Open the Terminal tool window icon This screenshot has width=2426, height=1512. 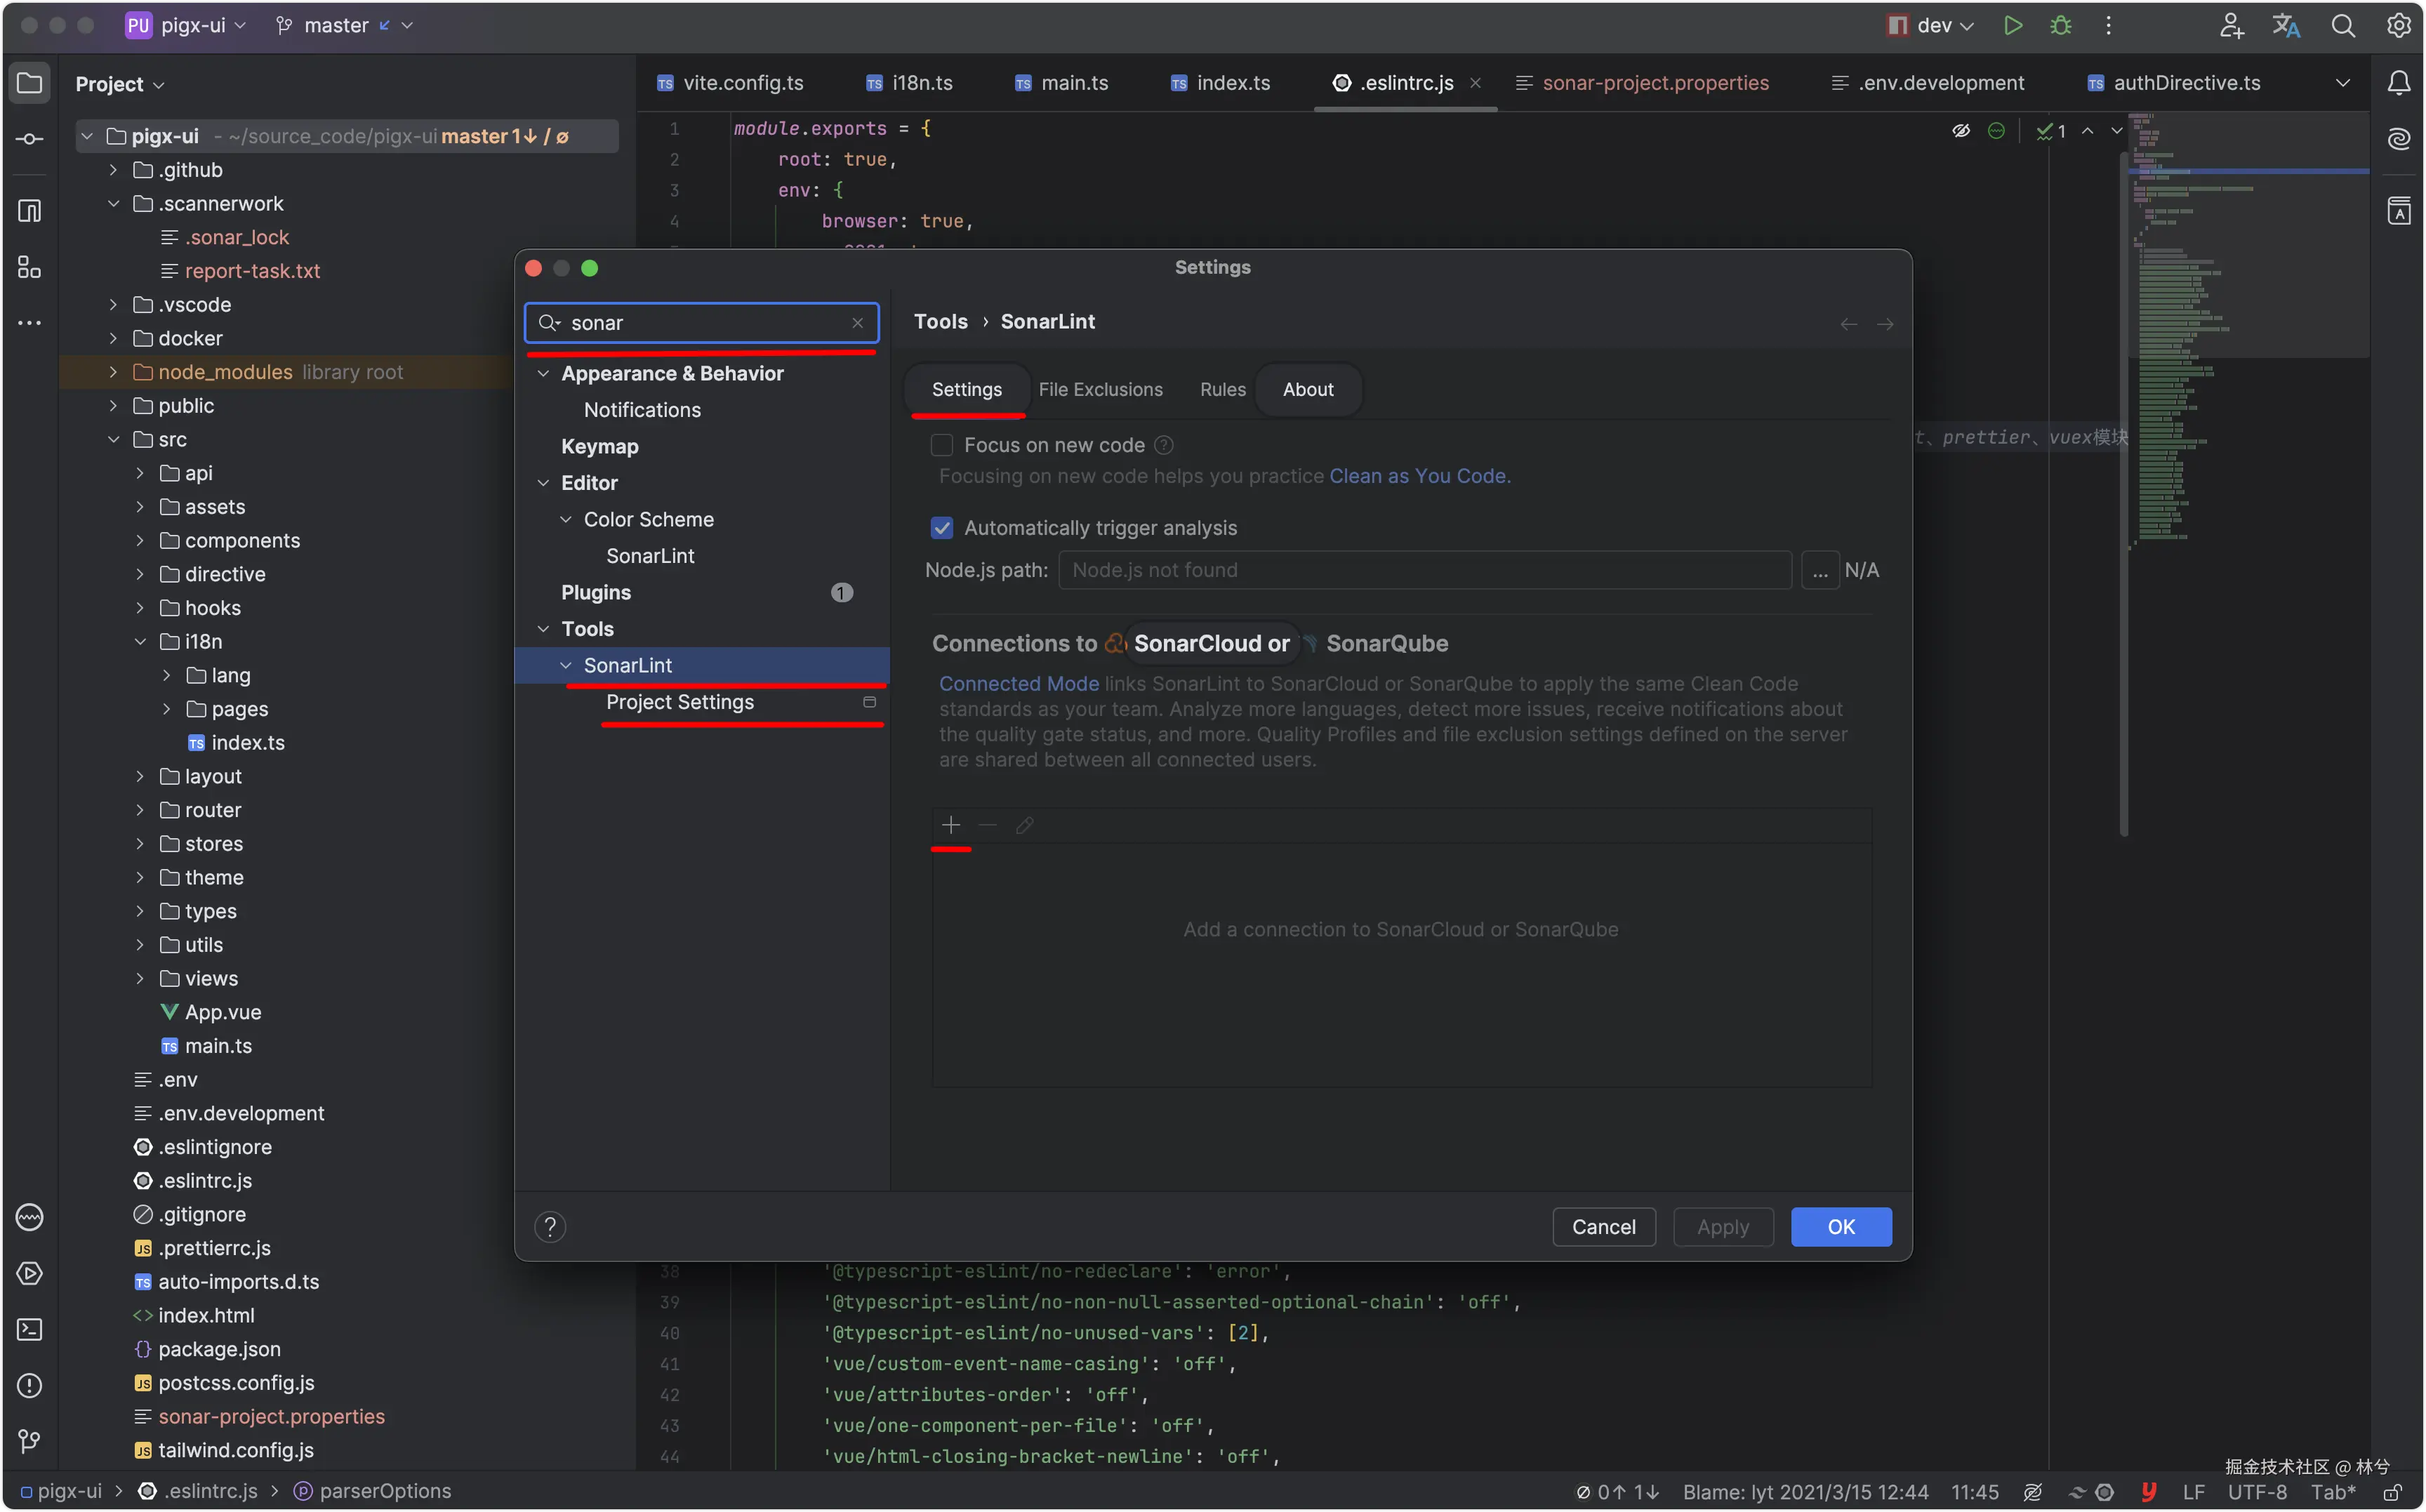tap(29, 1329)
